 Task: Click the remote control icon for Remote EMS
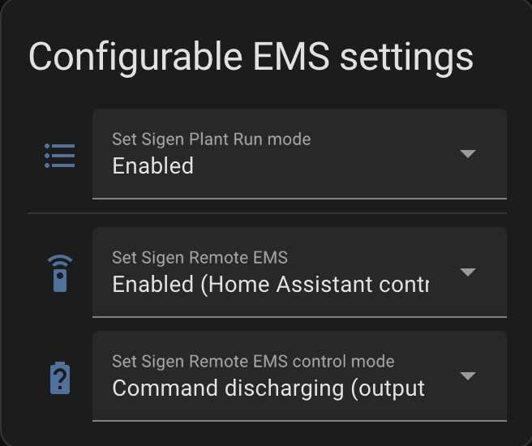[60, 273]
